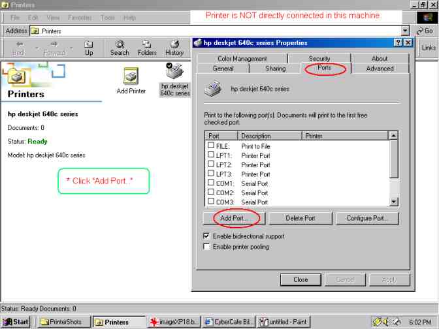Expand the Address bar dropdown arrow

pos(405,31)
